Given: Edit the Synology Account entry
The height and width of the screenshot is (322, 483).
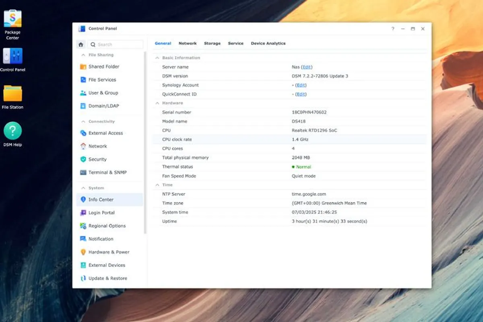Looking at the screenshot, I should 301,85.
